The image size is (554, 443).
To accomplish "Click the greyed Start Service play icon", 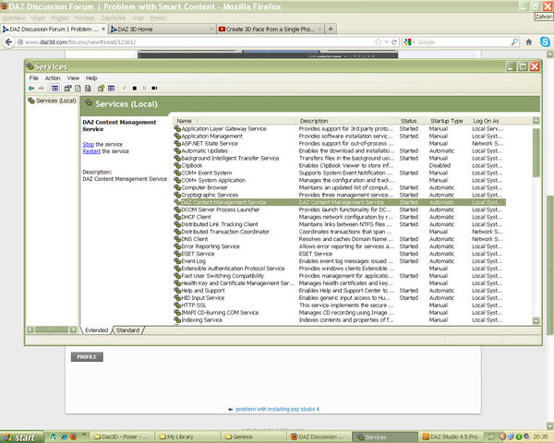I will tap(125, 89).
